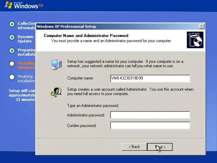Click the setup box and CD icon
The image size is (217, 163).
(195, 40)
